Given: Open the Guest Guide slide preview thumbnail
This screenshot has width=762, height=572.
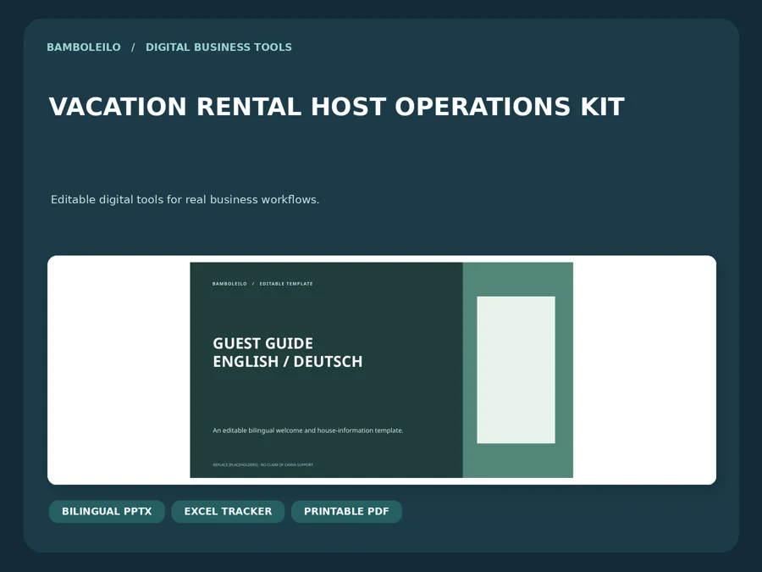Looking at the screenshot, I should (x=382, y=370).
